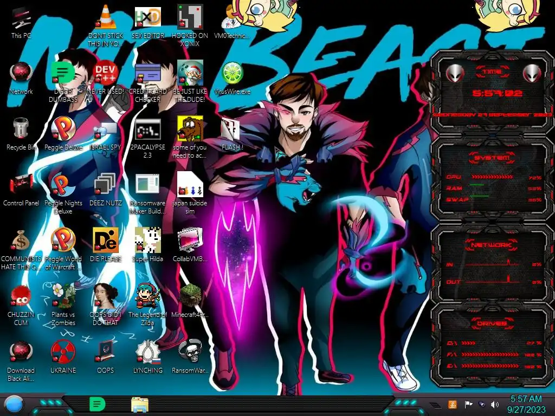The width and height of the screenshot is (555, 416).
Task: Click the Start orb on taskbar
Action: 14,404
